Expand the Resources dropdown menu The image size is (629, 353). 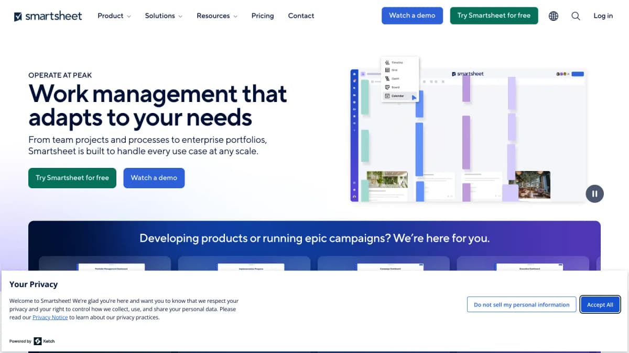click(216, 16)
